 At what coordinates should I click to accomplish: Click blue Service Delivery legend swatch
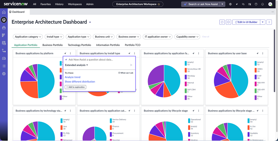point(111,121)
